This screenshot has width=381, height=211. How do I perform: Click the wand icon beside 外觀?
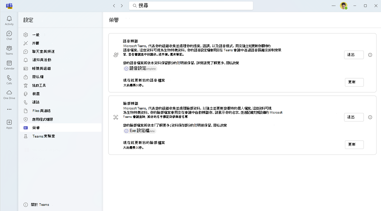coord(26,43)
